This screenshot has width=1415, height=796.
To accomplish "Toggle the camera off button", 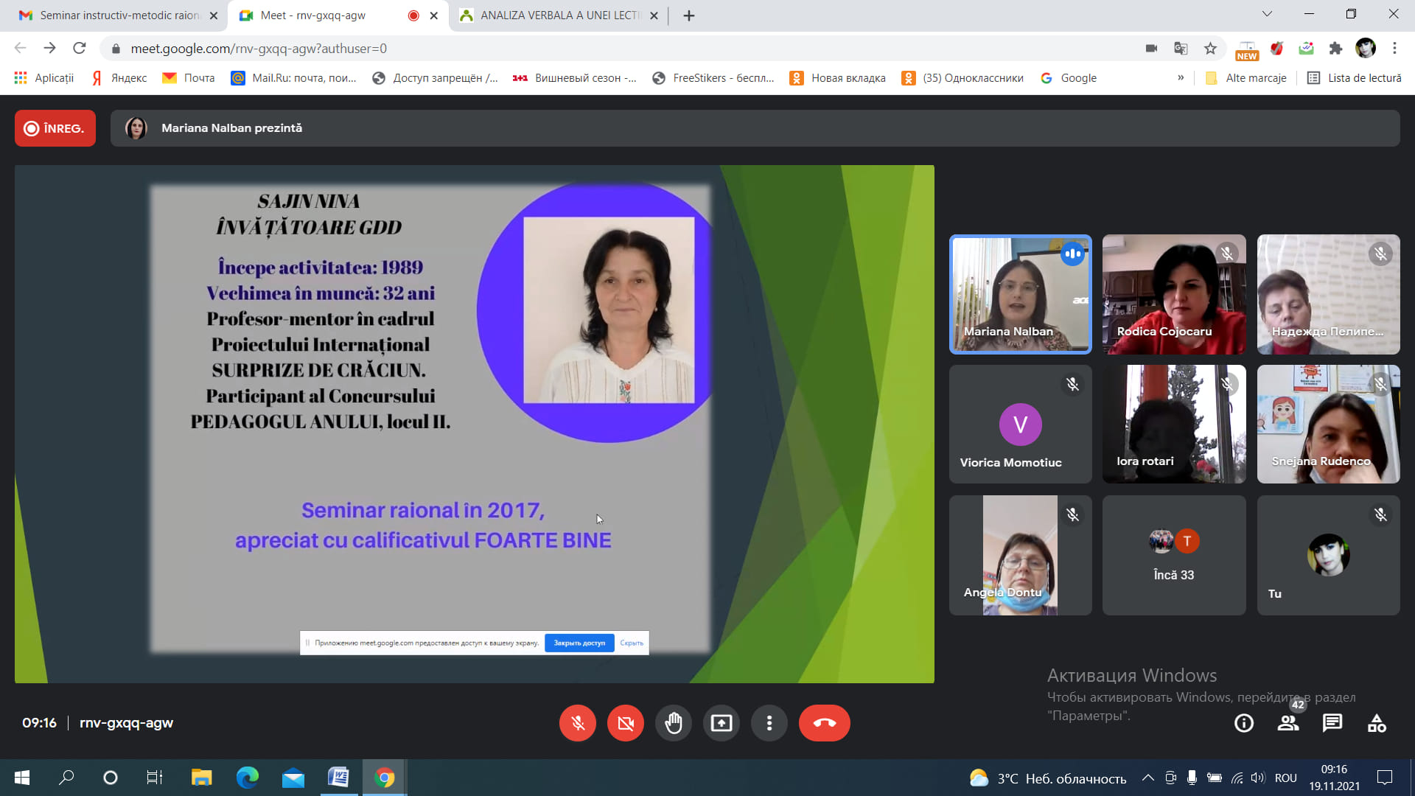I will pyautogui.click(x=626, y=723).
